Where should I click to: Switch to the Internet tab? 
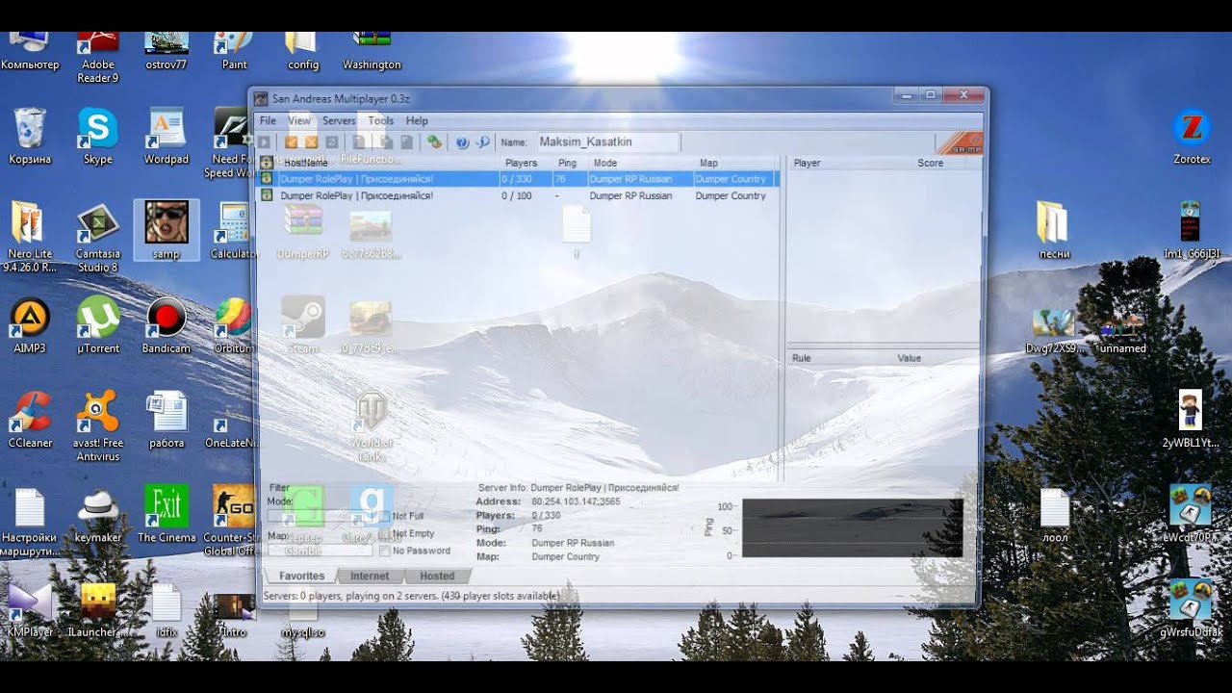click(x=370, y=576)
